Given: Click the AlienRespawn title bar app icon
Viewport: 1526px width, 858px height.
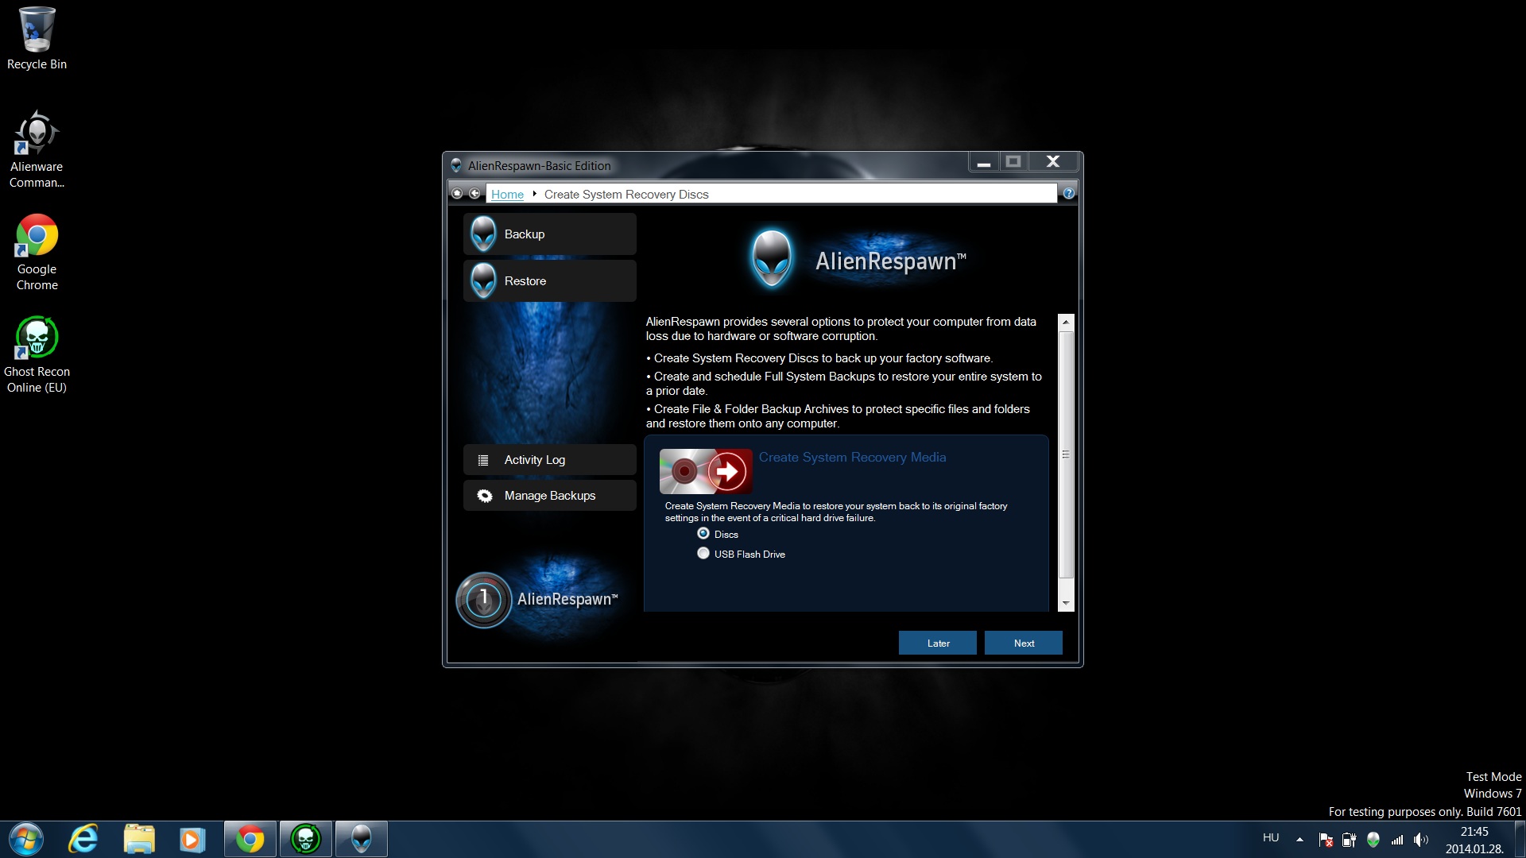Looking at the screenshot, I should pyautogui.click(x=456, y=166).
